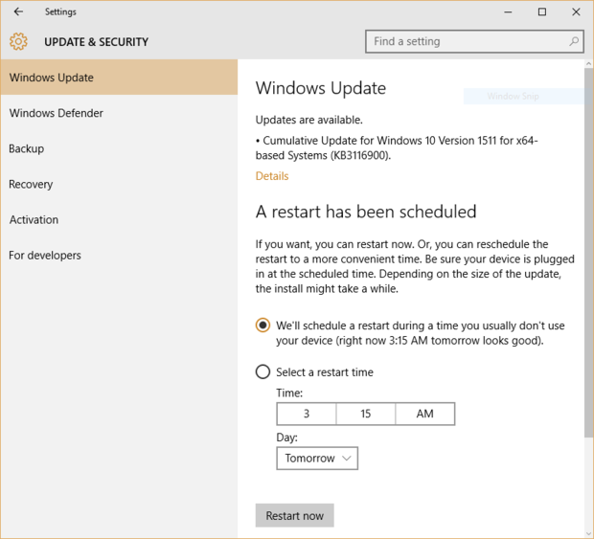Focus the Find a setting search box
Image resolution: width=594 pixels, height=539 pixels.
tap(474, 41)
